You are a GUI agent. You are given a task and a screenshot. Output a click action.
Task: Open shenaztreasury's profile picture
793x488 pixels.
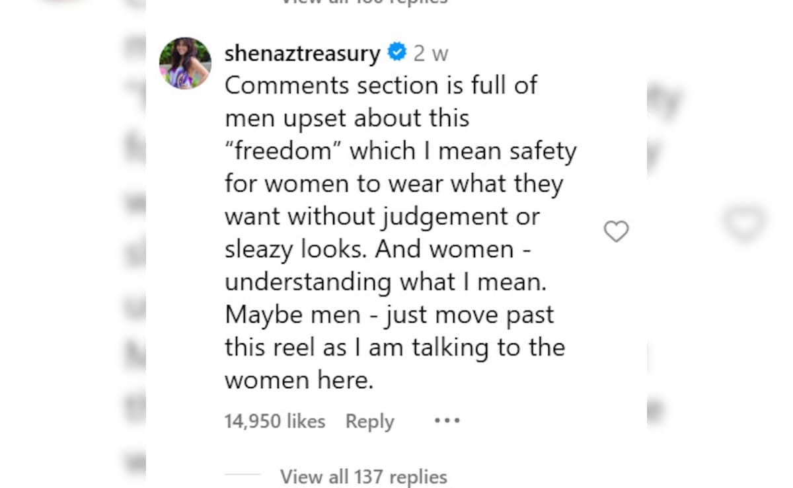click(185, 63)
